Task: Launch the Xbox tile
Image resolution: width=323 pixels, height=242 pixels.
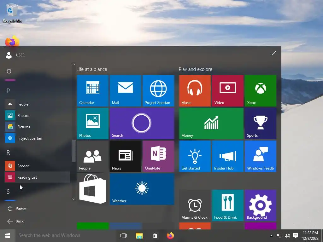Action: (x=261, y=91)
